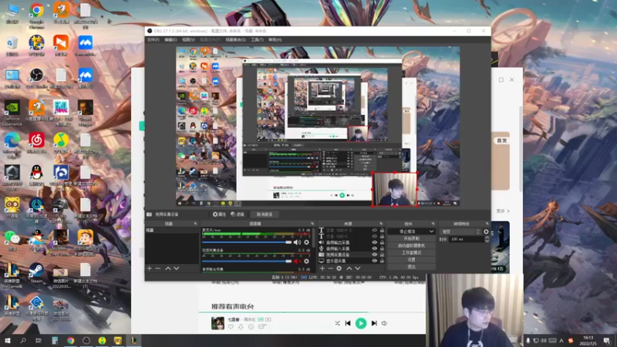617x347 pixels.
Task: Open OBS Studio desktop shortcut
Action: pyautogui.click(x=36, y=78)
